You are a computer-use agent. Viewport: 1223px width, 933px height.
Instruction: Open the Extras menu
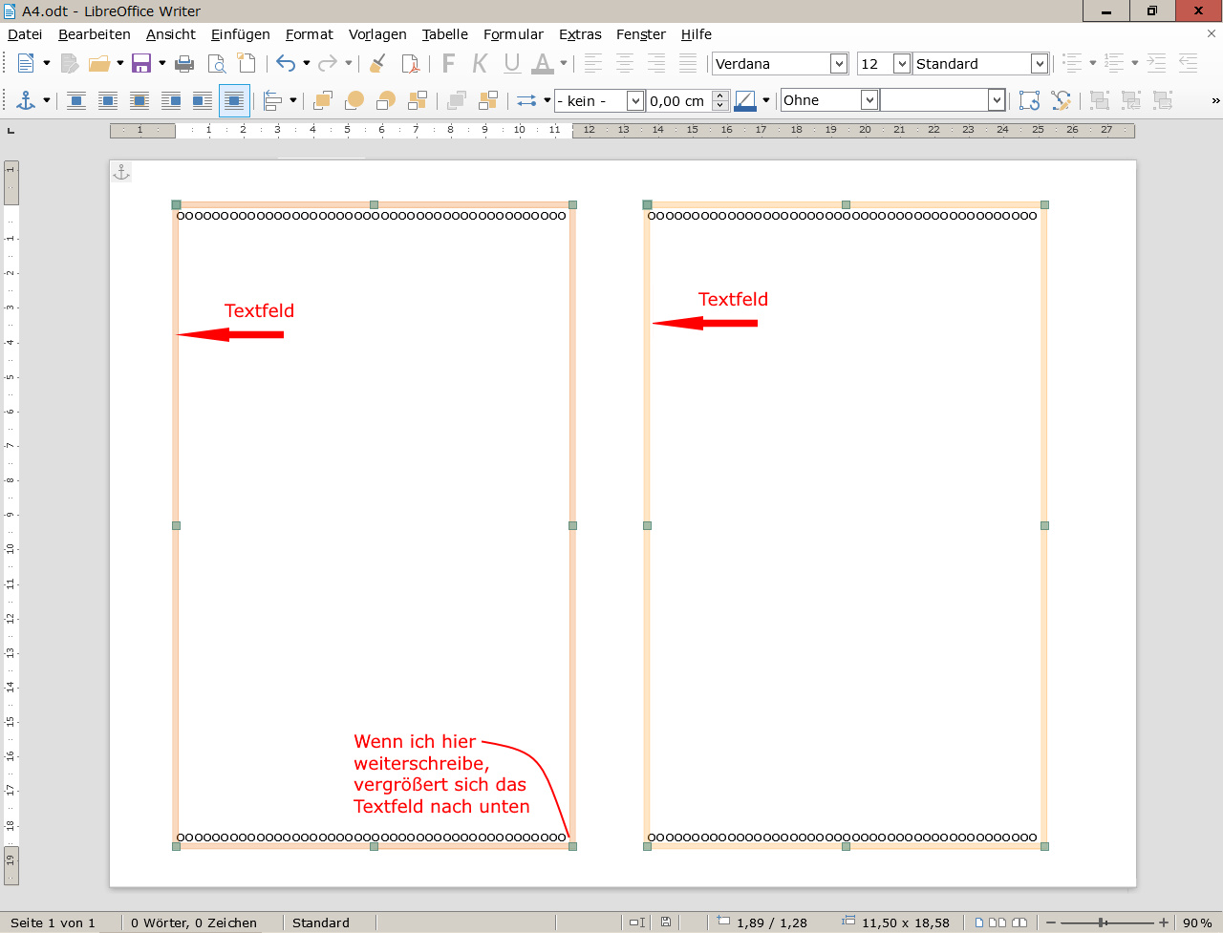click(580, 34)
